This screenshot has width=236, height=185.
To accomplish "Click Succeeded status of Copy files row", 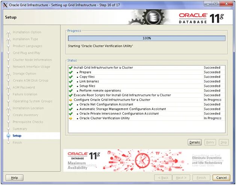I will click(212, 77).
